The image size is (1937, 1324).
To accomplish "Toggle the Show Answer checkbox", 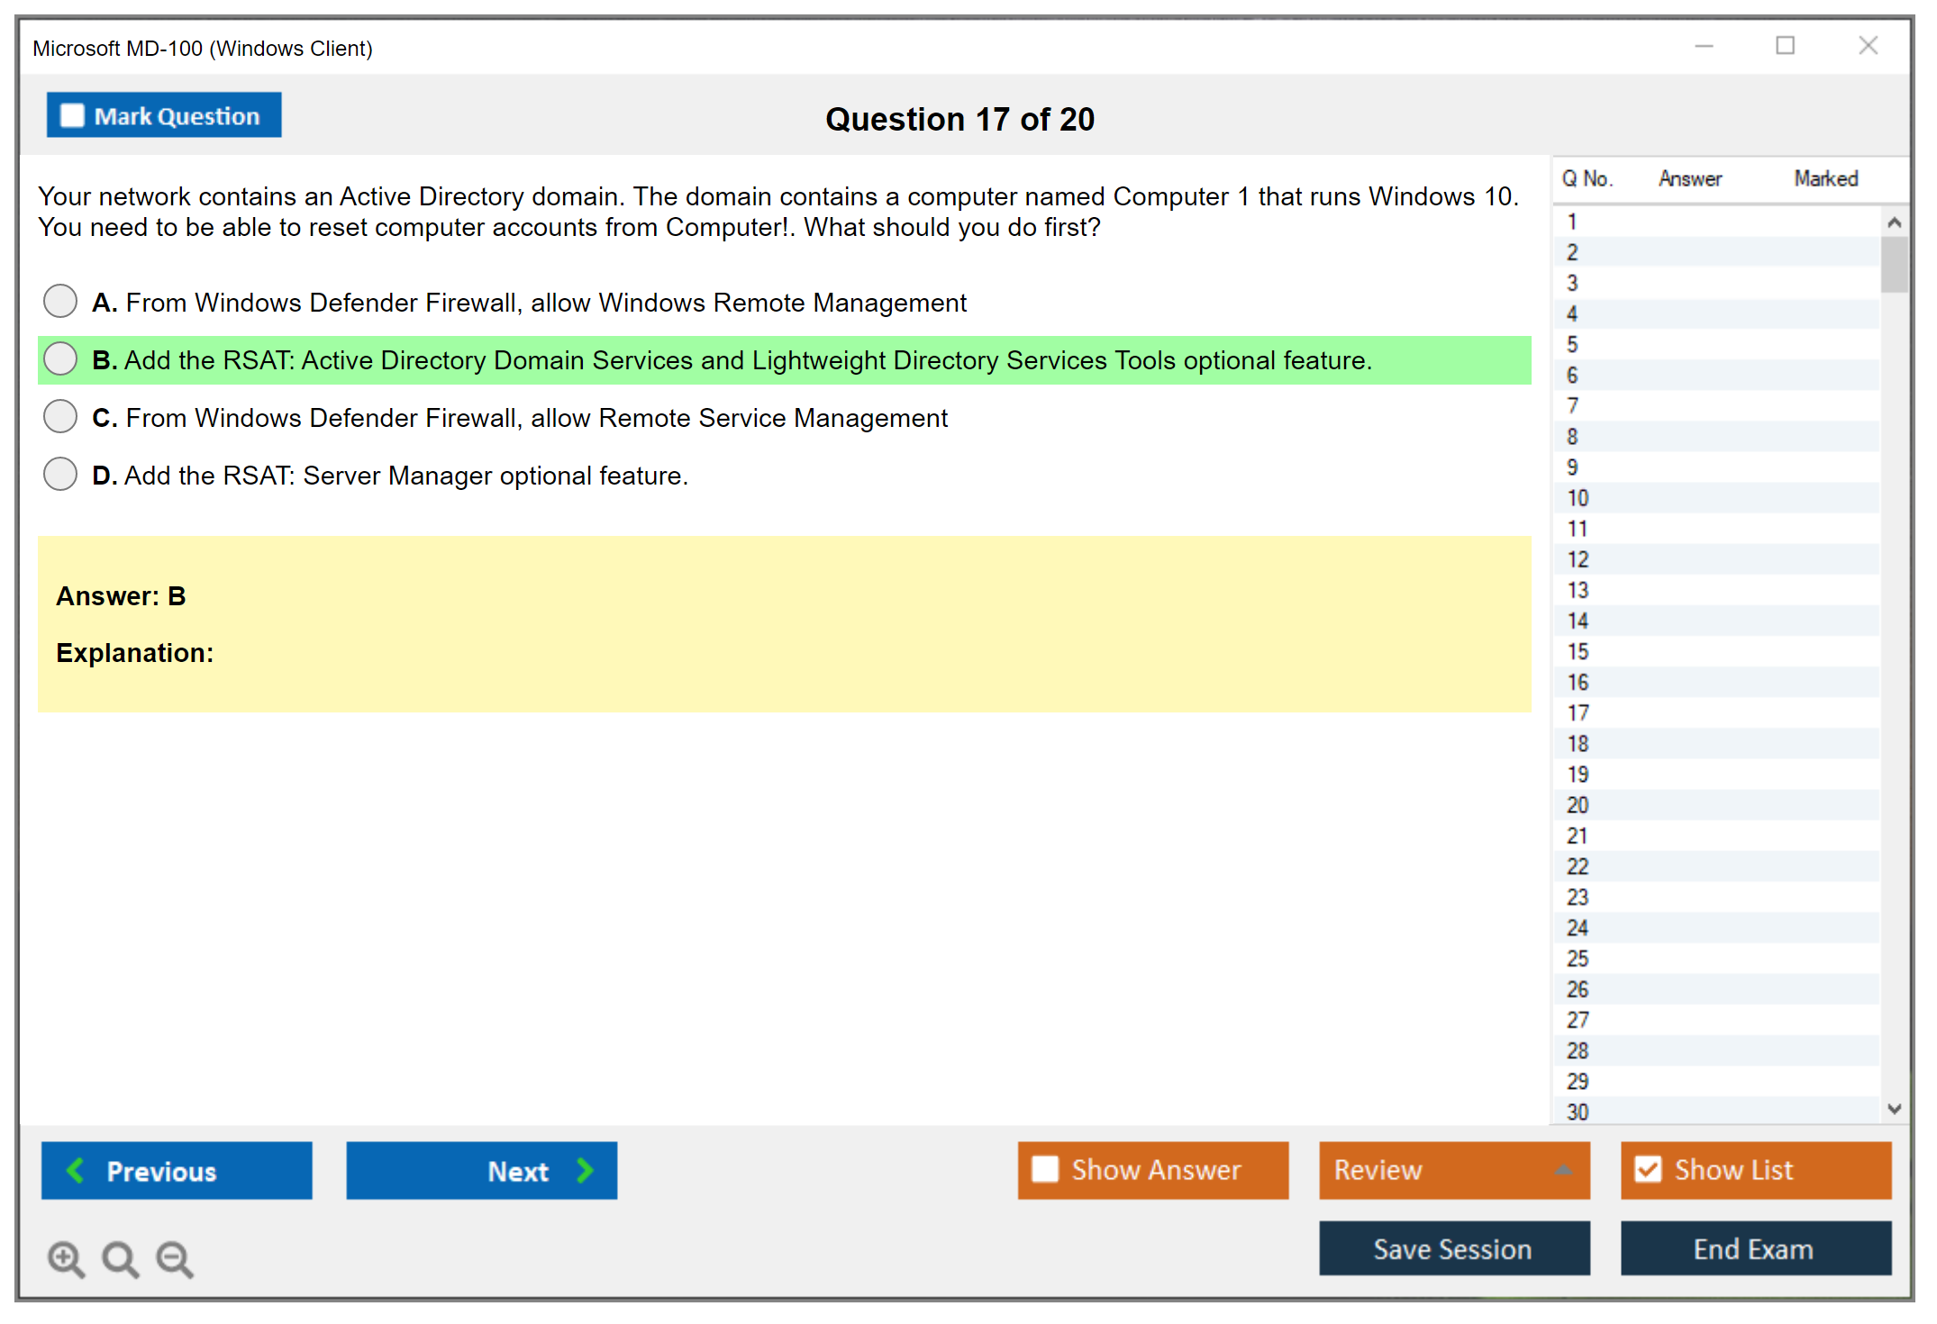I will tap(1045, 1169).
